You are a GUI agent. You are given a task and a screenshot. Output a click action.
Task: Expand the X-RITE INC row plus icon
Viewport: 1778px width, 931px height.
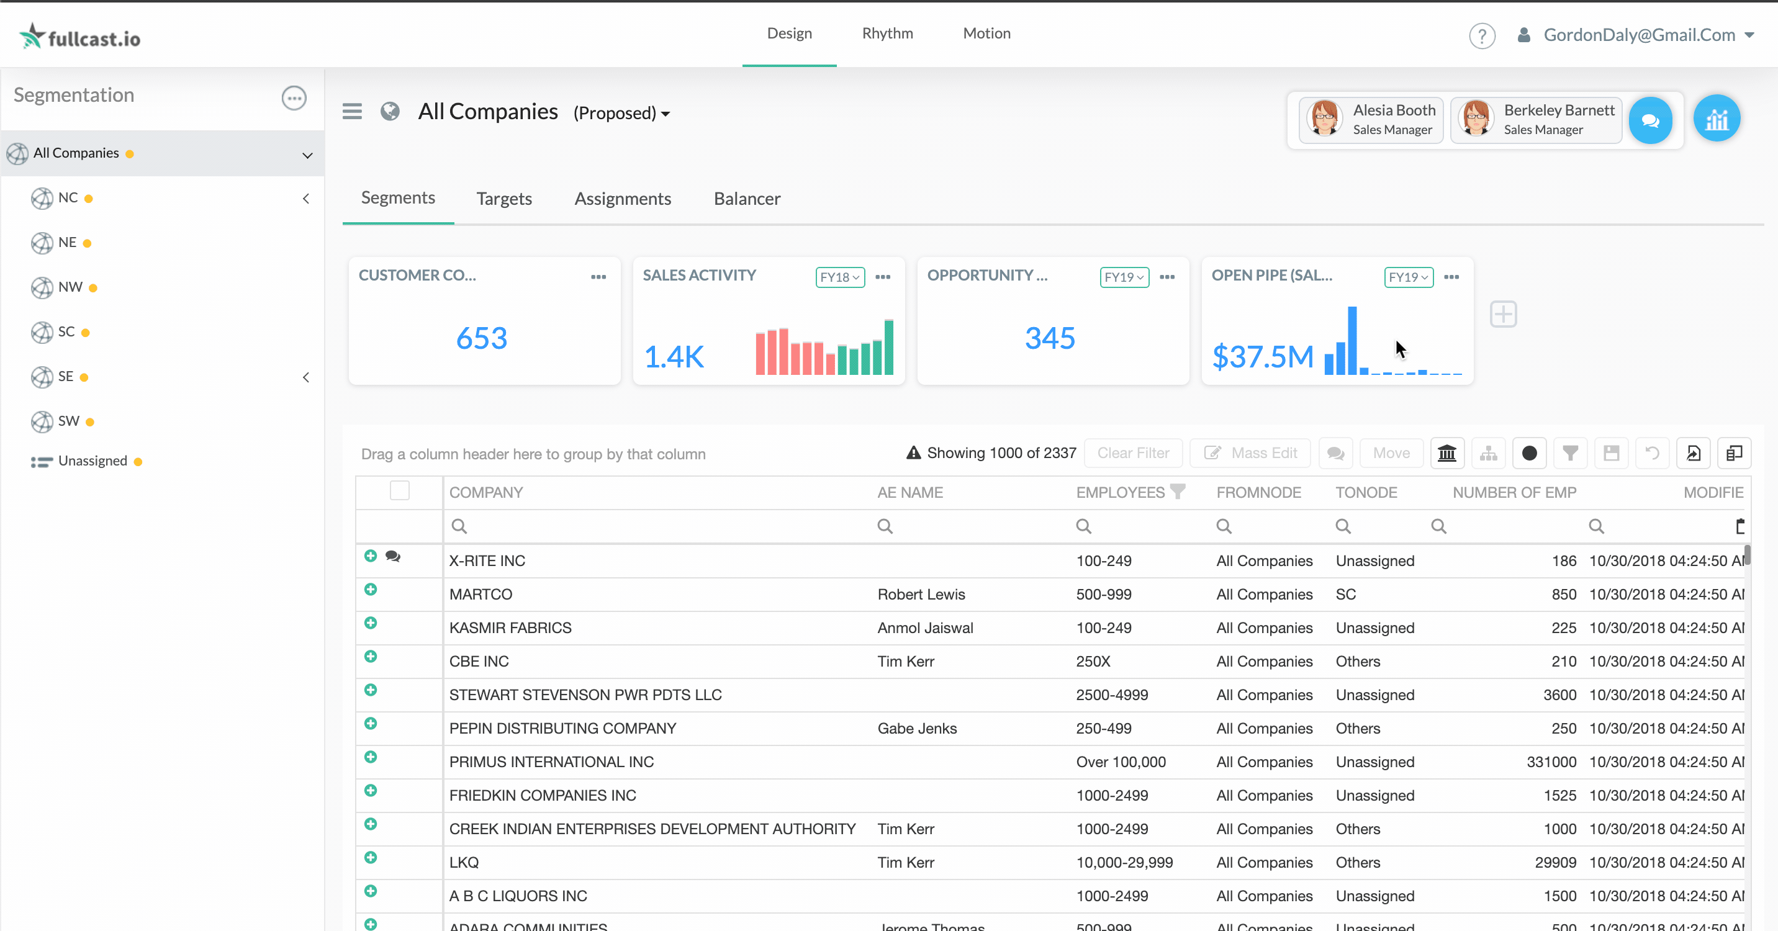tap(371, 555)
